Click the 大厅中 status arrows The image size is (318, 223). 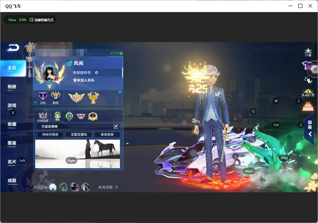pos(121,53)
